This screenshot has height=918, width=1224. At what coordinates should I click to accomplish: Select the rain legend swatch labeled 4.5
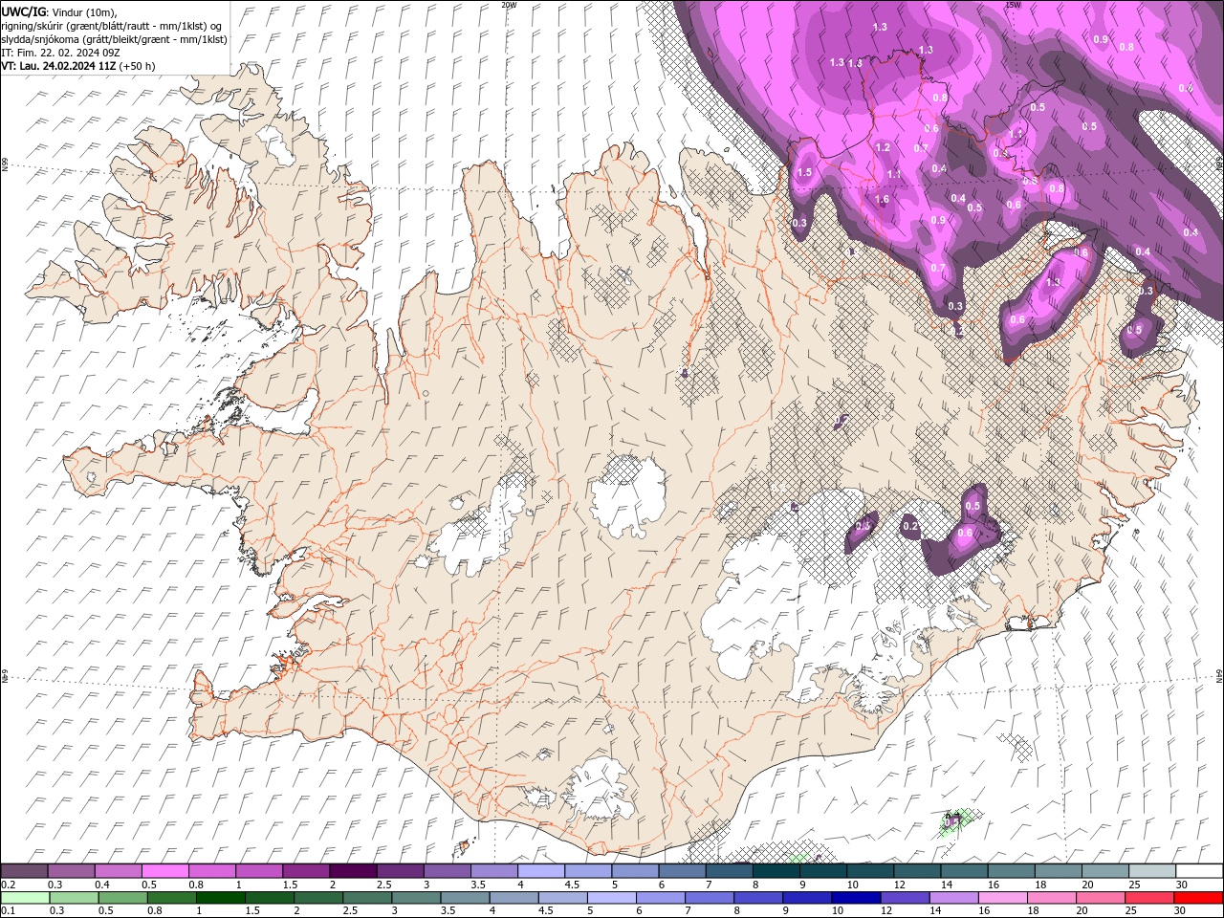(563, 898)
